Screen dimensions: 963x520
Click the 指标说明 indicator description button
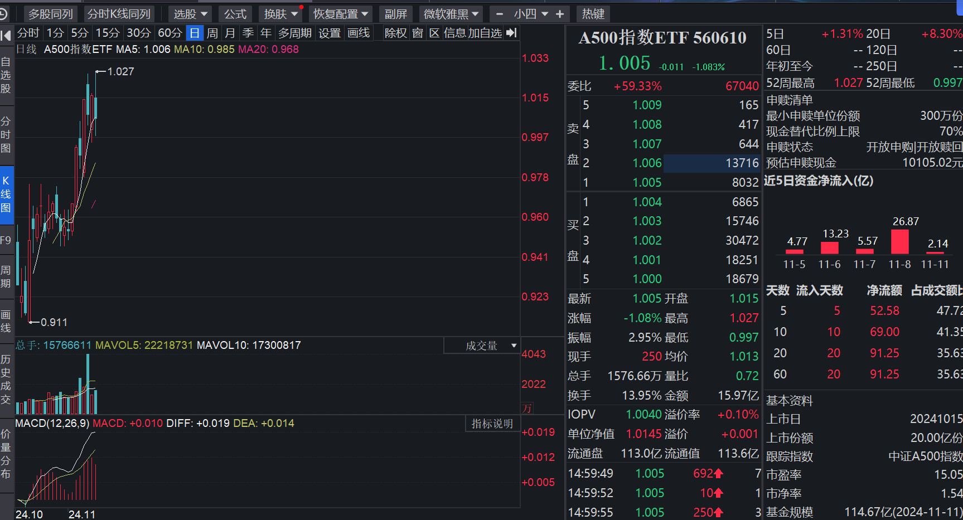(x=492, y=424)
